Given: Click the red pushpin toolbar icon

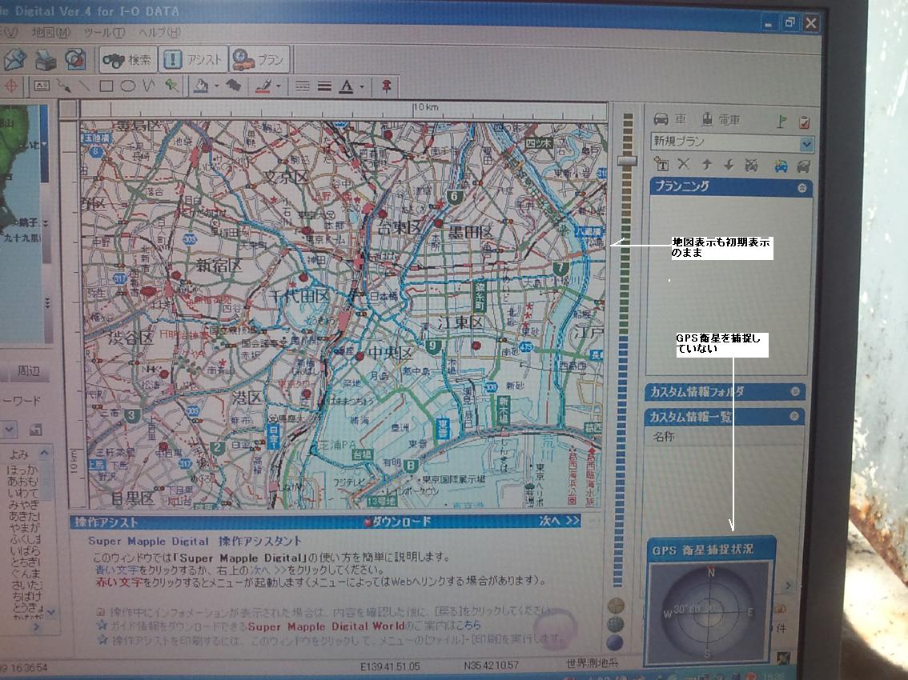Looking at the screenshot, I should [x=386, y=87].
